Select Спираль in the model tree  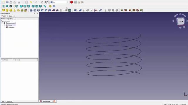click(x=11, y=27)
